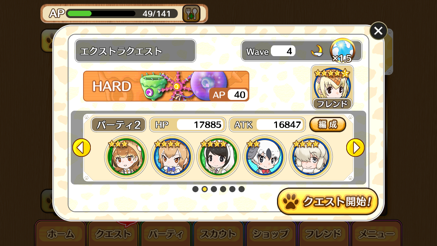The image size is (437, 246).
Task: Start the quest with クエスト開始!
Action: tap(327, 201)
